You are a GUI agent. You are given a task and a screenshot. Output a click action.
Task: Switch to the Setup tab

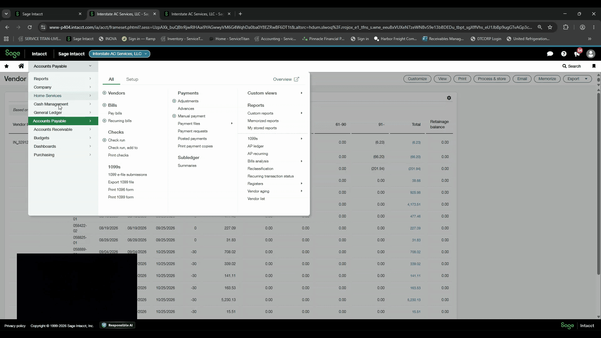pyautogui.click(x=132, y=79)
